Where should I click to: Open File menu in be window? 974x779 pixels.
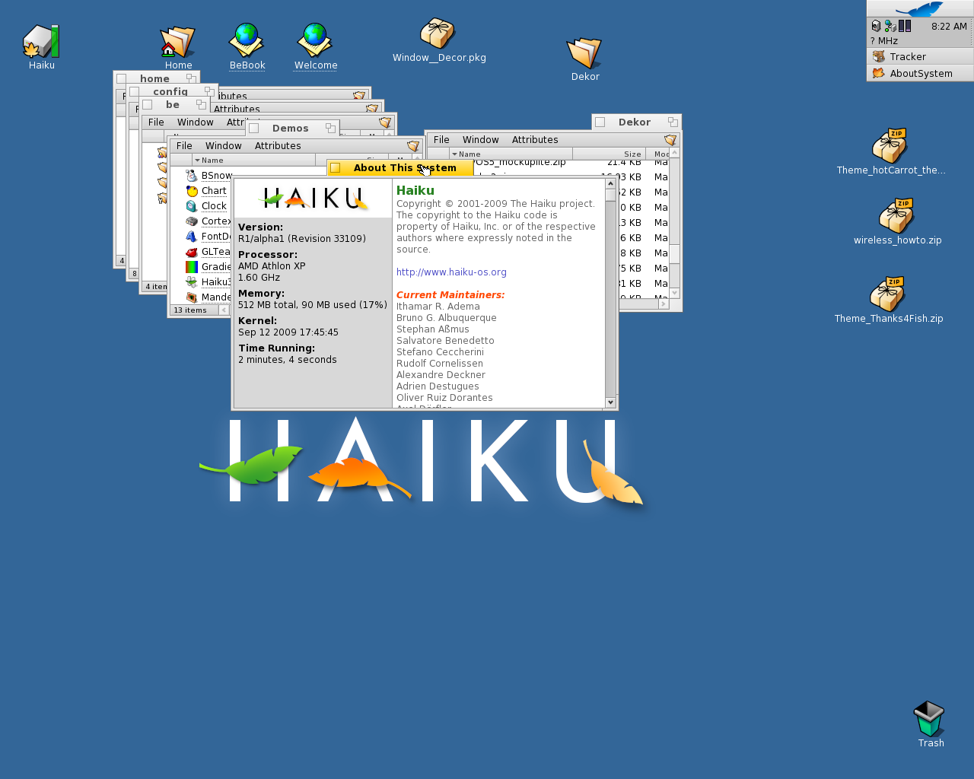[x=156, y=122]
